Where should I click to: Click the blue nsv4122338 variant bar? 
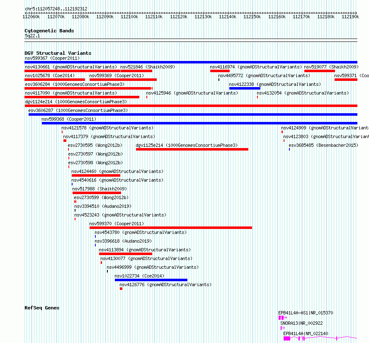[245, 88]
